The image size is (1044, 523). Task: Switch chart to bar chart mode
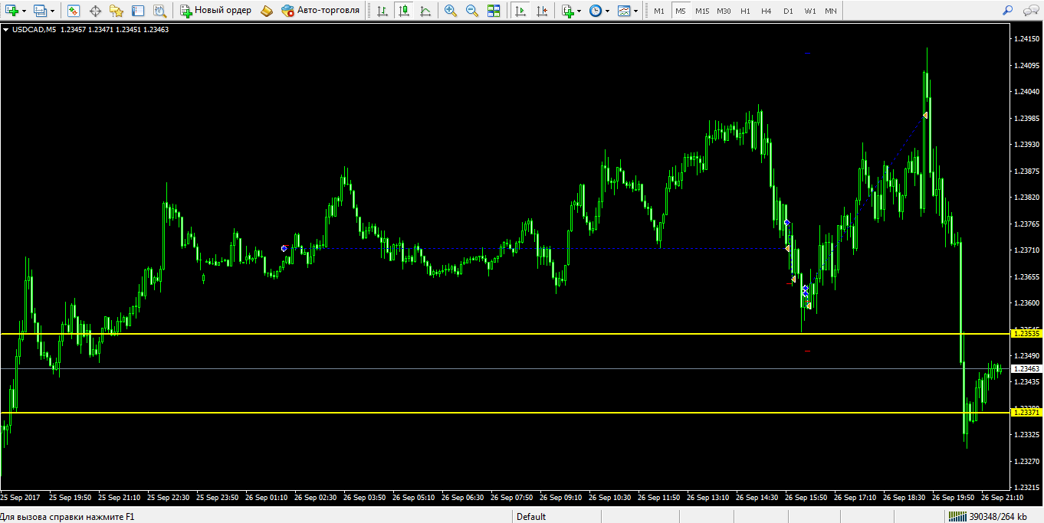tap(382, 11)
